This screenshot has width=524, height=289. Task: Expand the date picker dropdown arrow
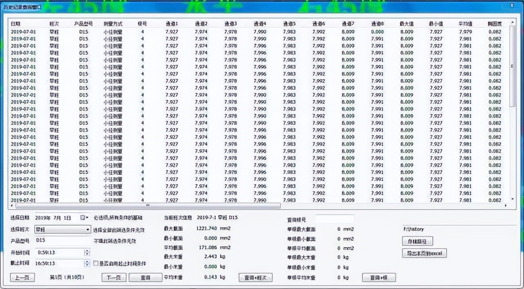pyautogui.click(x=88, y=218)
